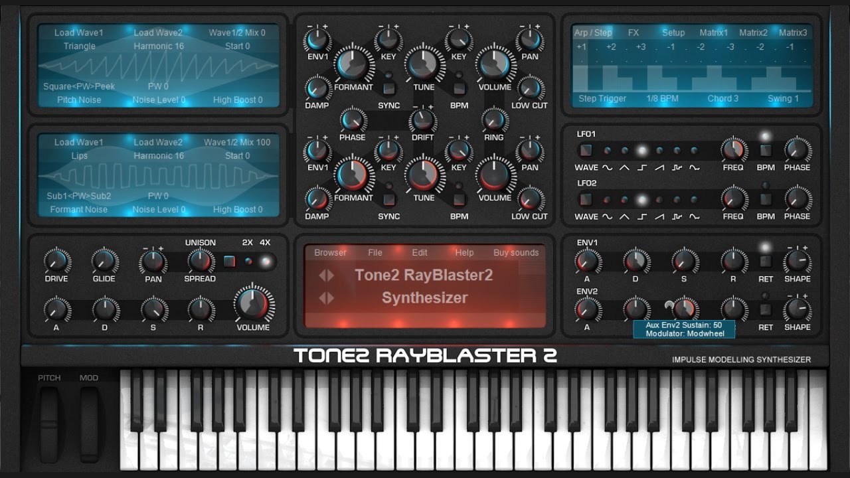
Task: Open the Pitch Noise type selector
Action: (x=79, y=100)
